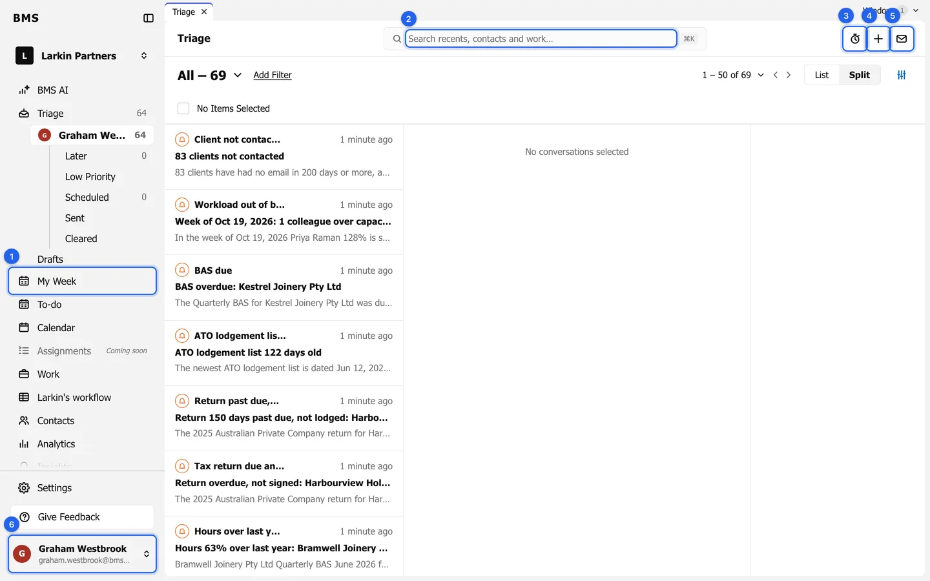Open To-do in sidebar
The image size is (930, 581).
point(82,305)
